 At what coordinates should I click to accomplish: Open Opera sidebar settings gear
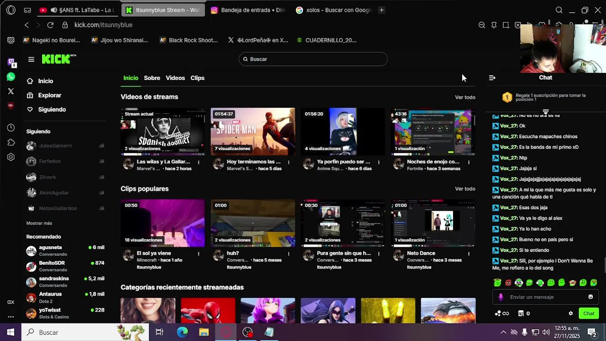coord(11,157)
